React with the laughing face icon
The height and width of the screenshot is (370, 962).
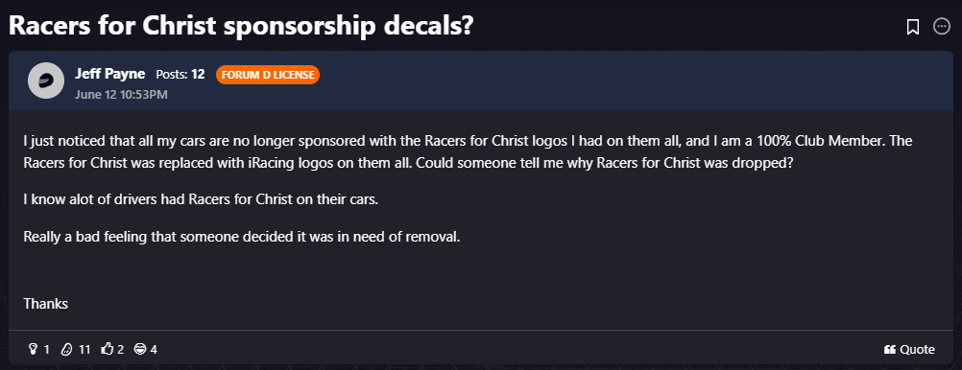tap(140, 349)
